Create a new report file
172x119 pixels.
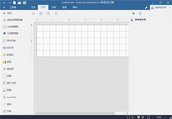tap(14, 2)
